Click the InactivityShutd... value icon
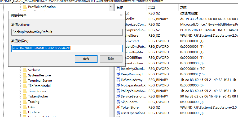The width and height of the screenshot is (238, 117). tap(118, 69)
